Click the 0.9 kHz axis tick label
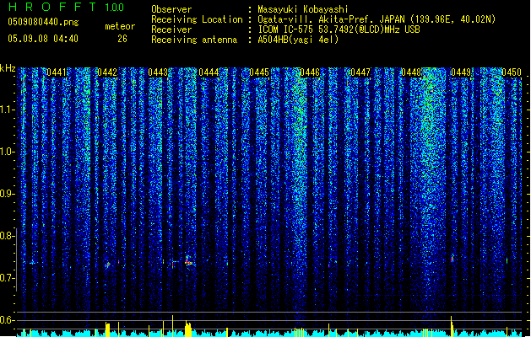The image size is (531, 337). 7,194
